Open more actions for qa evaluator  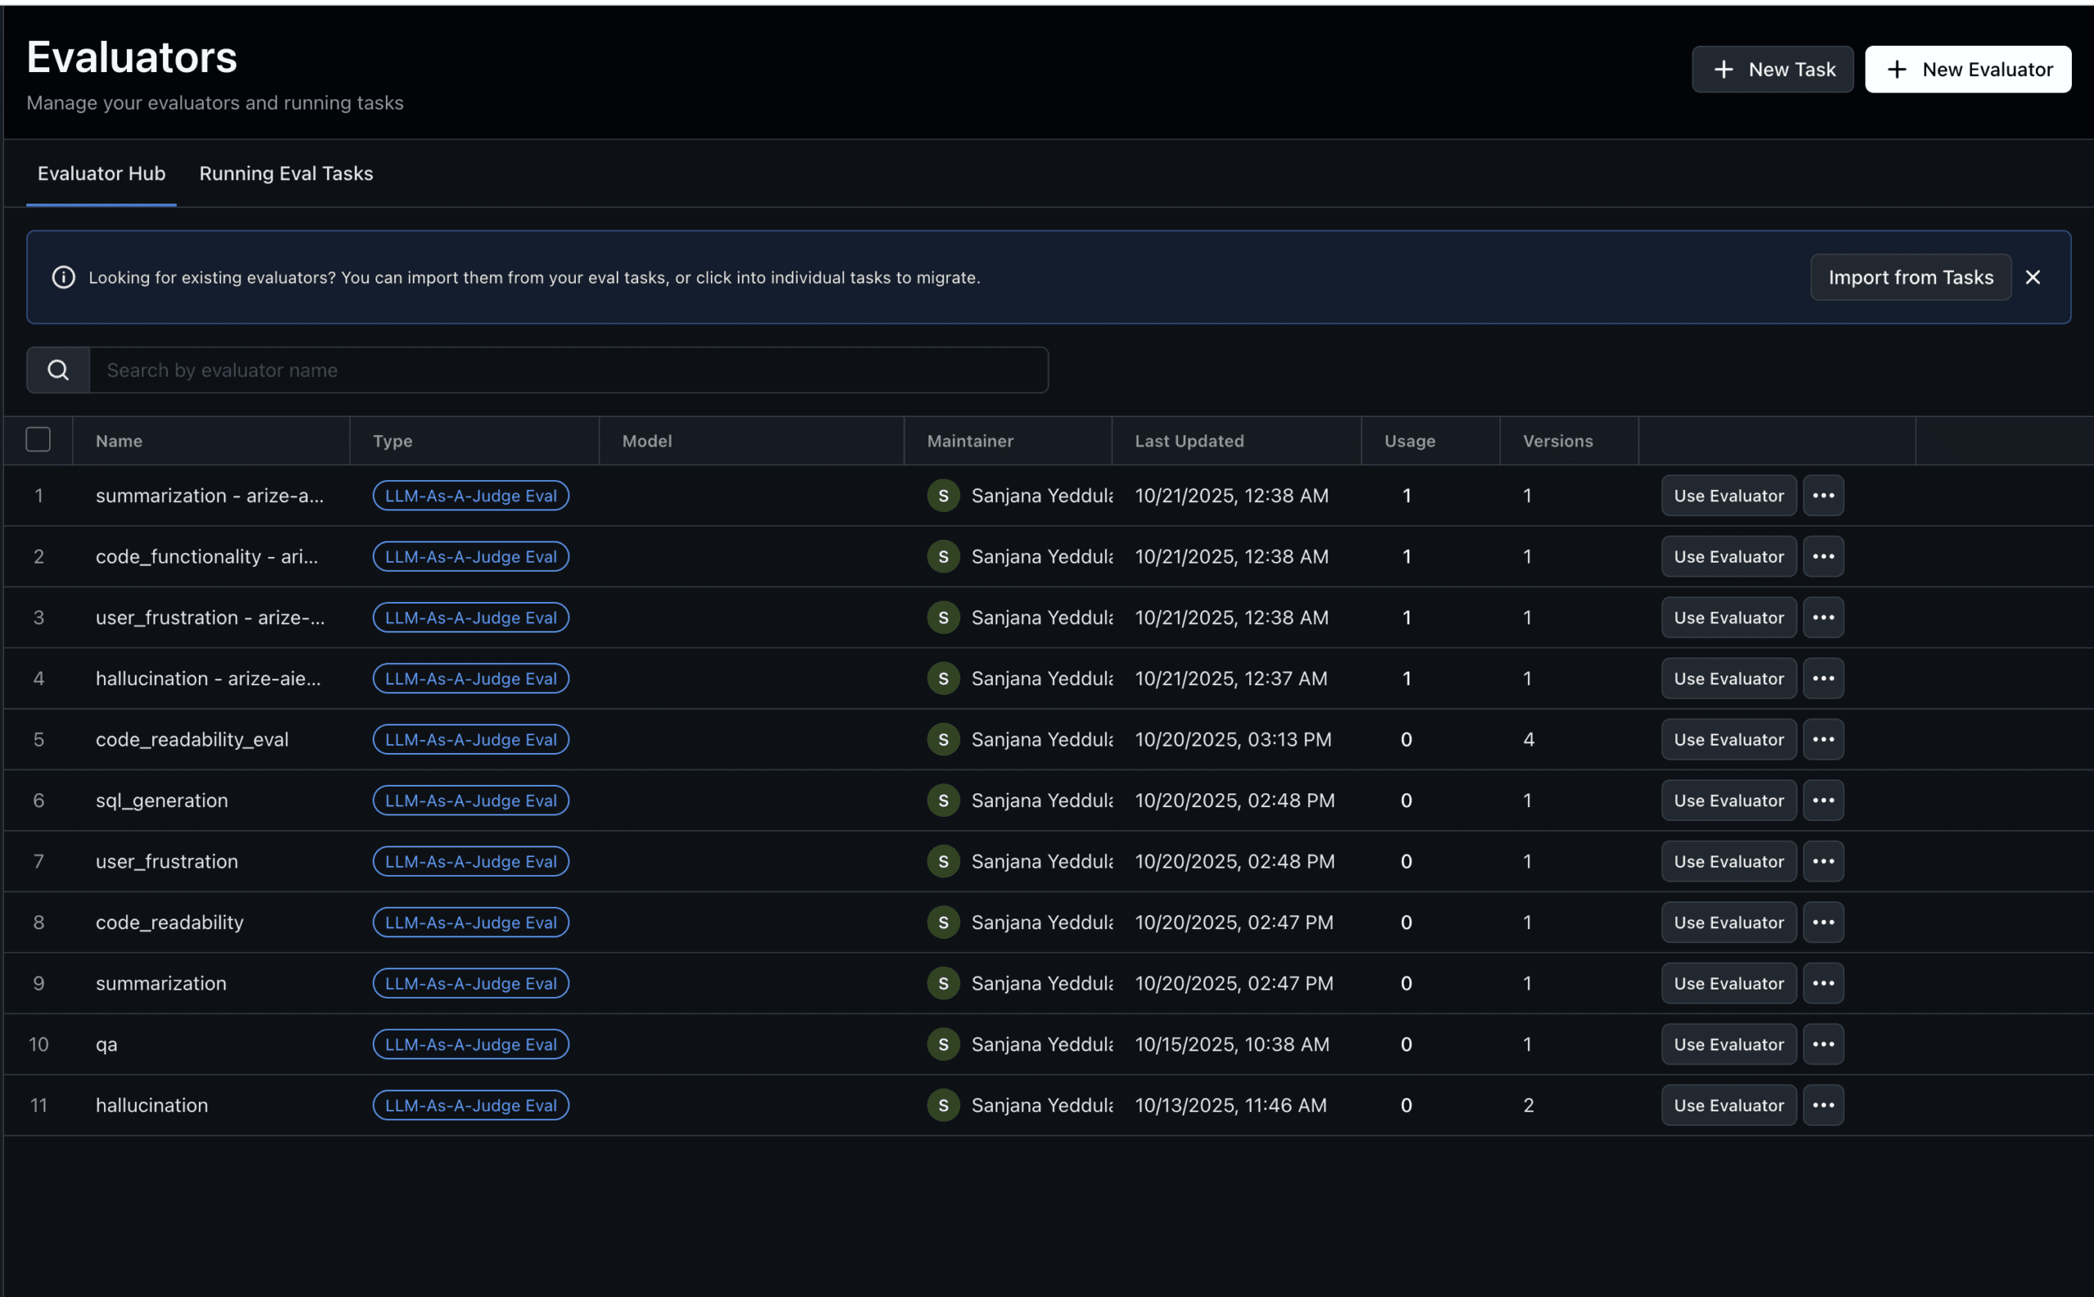tap(1823, 1044)
